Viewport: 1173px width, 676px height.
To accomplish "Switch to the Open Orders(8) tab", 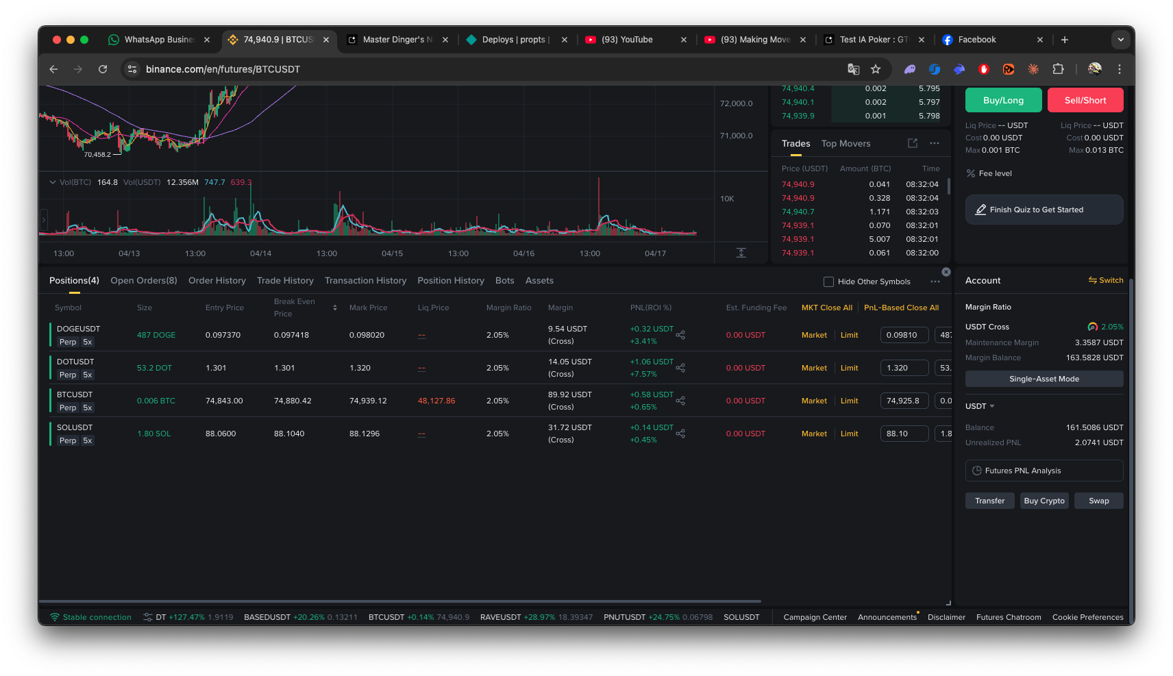I will tap(144, 281).
